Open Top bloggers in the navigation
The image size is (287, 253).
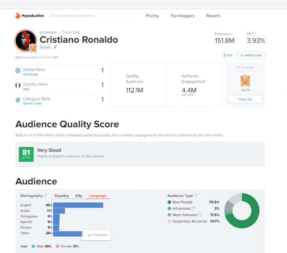182,16
